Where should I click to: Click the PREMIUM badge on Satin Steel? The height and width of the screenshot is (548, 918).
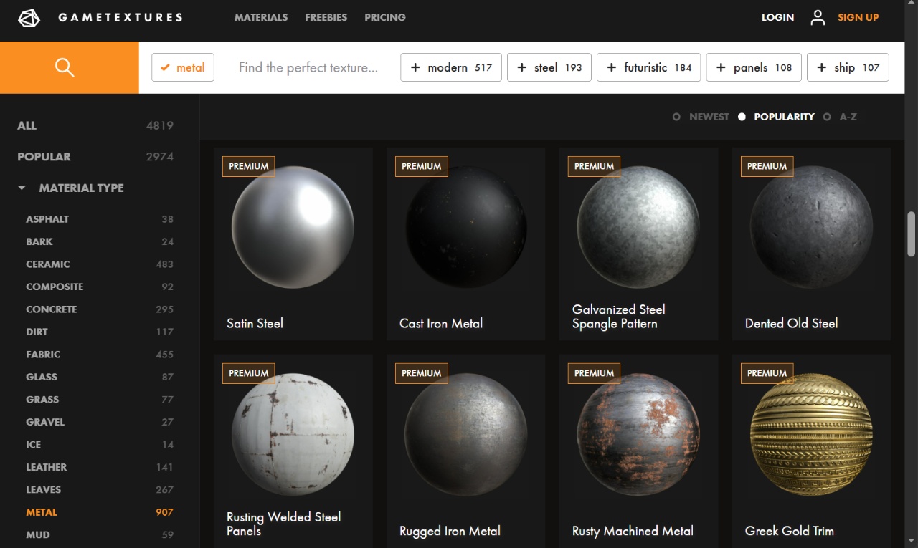248,166
